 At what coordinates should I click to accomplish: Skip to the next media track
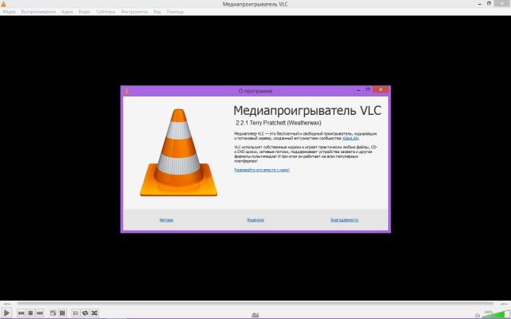39,313
